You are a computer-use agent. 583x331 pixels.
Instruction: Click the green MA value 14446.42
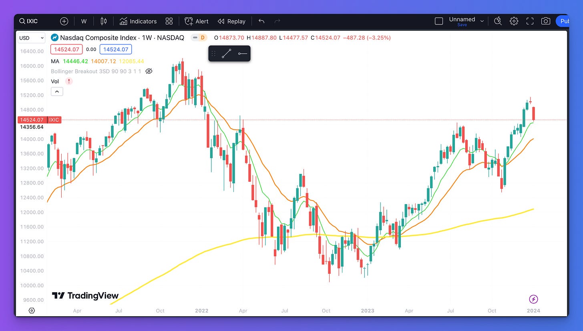[76, 61]
